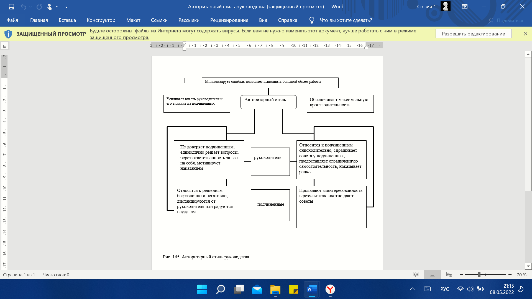Viewport: 532px width, 299px height.
Task: Click the zoom slider handle
Action: tap(479, 274)
